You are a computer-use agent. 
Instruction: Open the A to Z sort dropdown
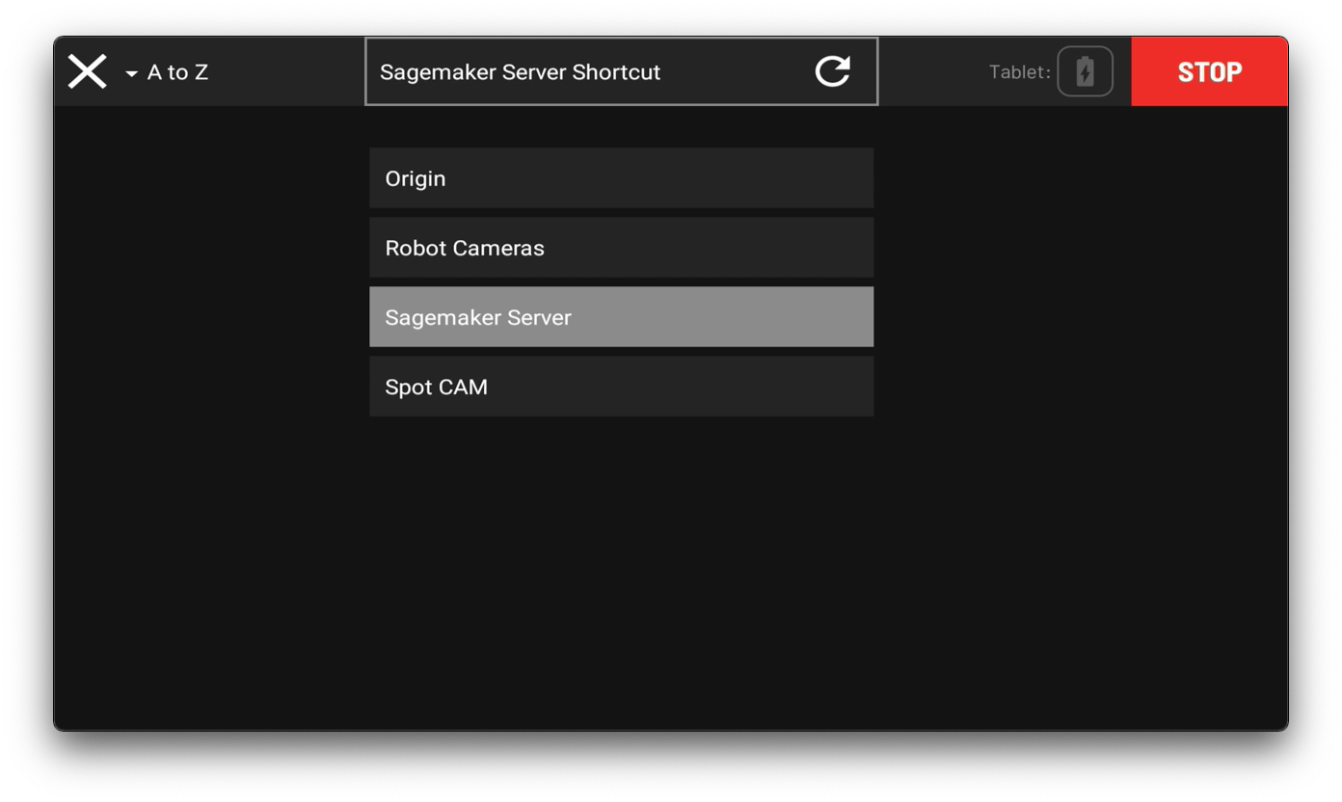167,72
